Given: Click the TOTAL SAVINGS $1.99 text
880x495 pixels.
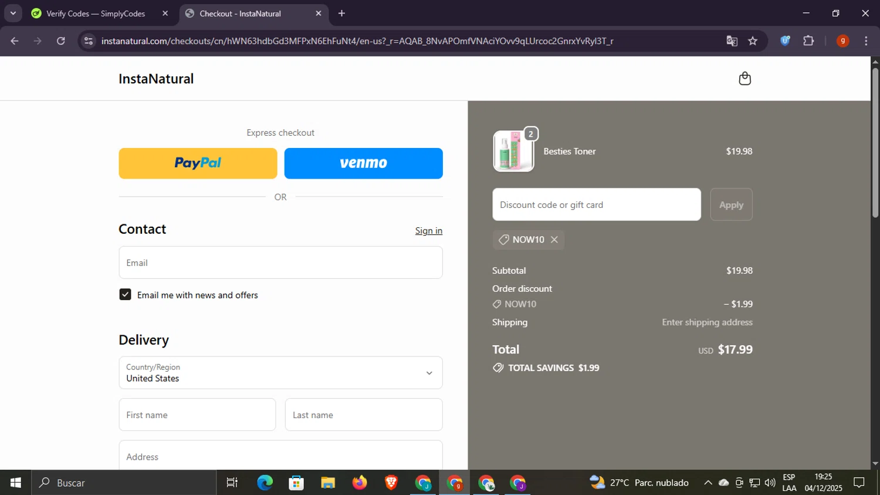Looking at the screenshot, I should click(554, 368).
